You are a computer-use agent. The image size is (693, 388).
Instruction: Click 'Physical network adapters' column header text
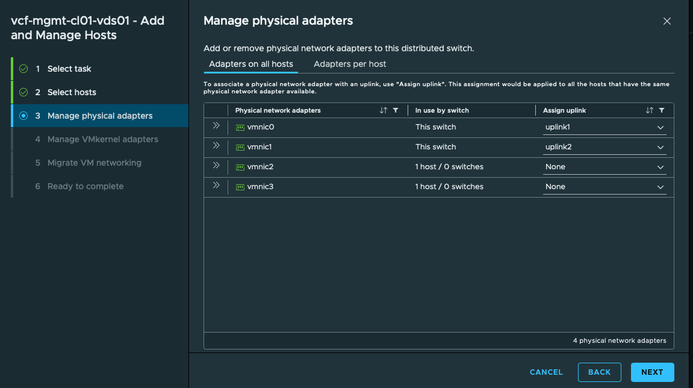(278, 111)
